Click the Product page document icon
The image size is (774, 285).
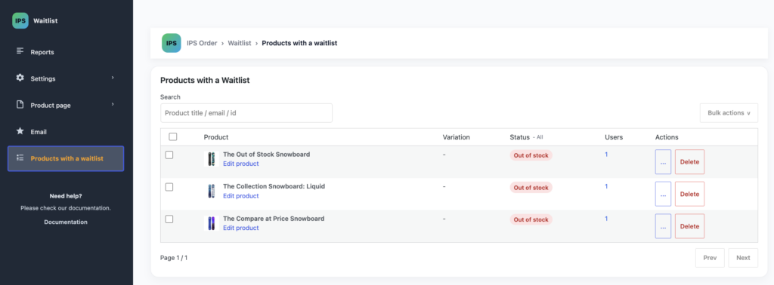(x=20, y=104)
